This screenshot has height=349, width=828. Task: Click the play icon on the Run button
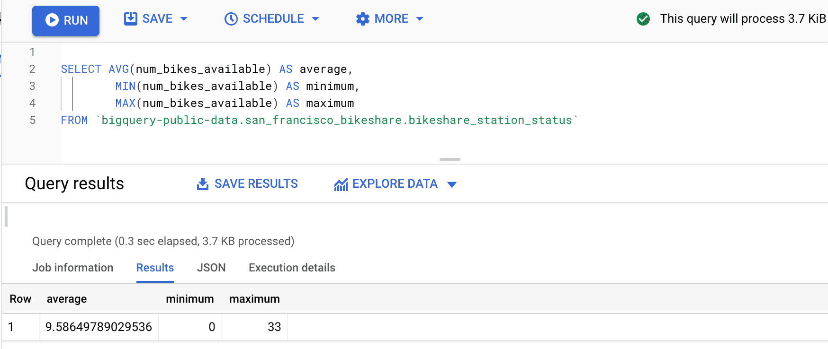[52, 20]
